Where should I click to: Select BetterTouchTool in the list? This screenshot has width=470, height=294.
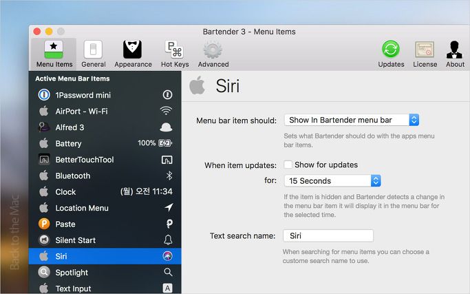point(105,160)
